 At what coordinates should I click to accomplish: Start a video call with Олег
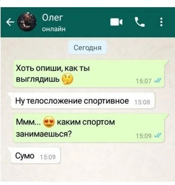[x=116, y=22]
